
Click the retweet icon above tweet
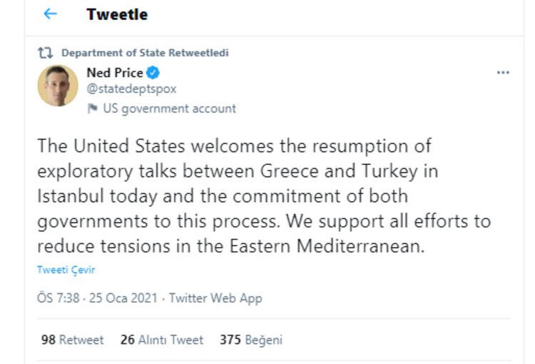[46, 53]
